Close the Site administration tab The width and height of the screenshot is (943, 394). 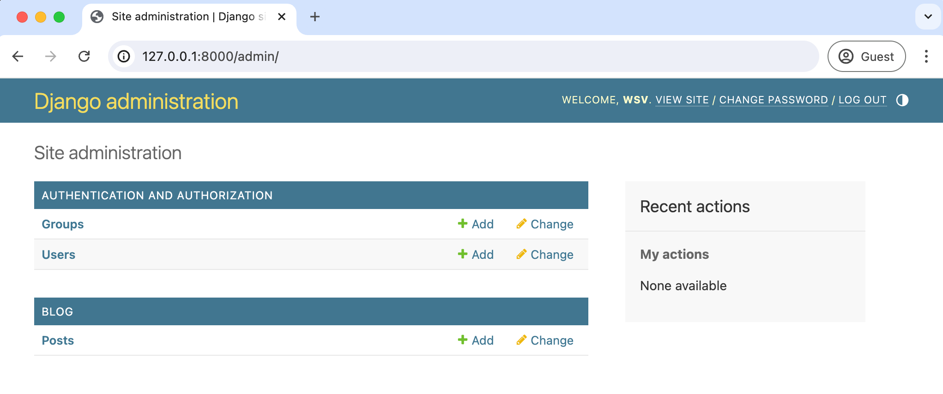pos(282,17)
